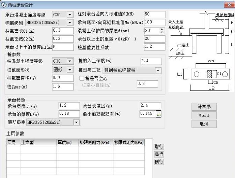
Task: Open the 钢筋级别 HRB335 dropdown
Action: click(70, 23)
